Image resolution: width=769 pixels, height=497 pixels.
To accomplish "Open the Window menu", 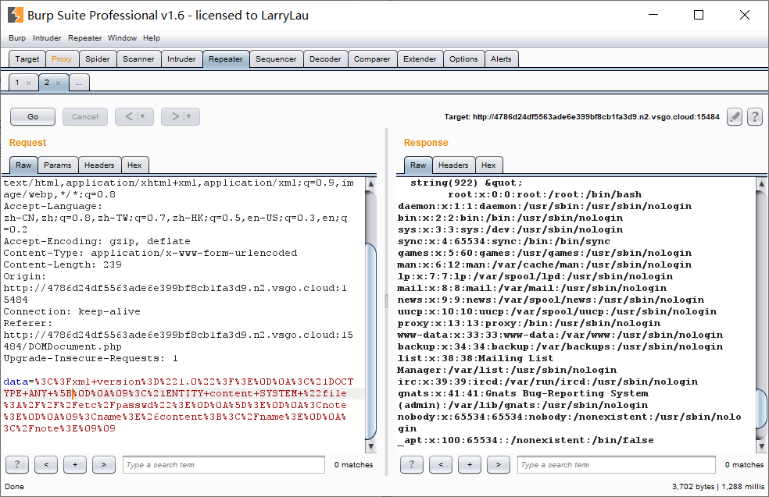I will 122,37.
